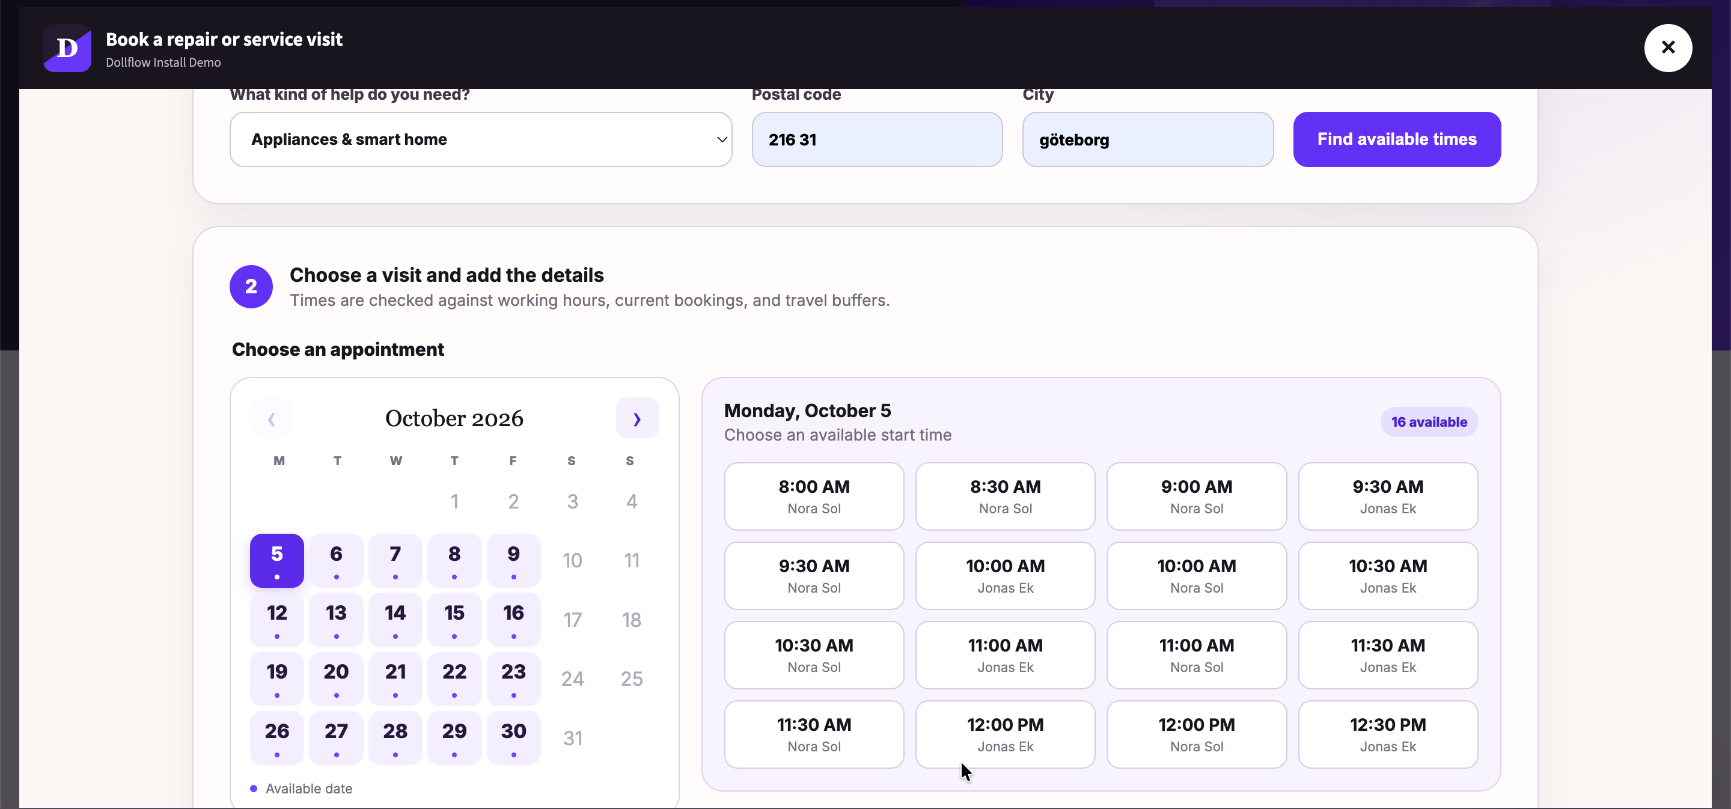Go to the next month in the calendar
1731x809 pixels.
click(x=637, y=418)
